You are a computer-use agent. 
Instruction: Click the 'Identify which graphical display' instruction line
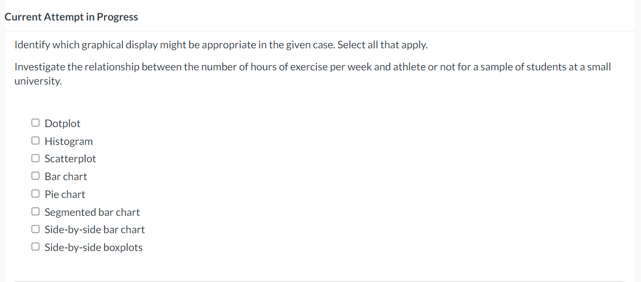221,45
